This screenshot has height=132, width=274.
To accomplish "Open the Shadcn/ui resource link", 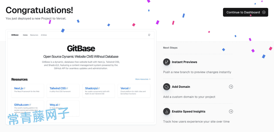I will [91, 88].
